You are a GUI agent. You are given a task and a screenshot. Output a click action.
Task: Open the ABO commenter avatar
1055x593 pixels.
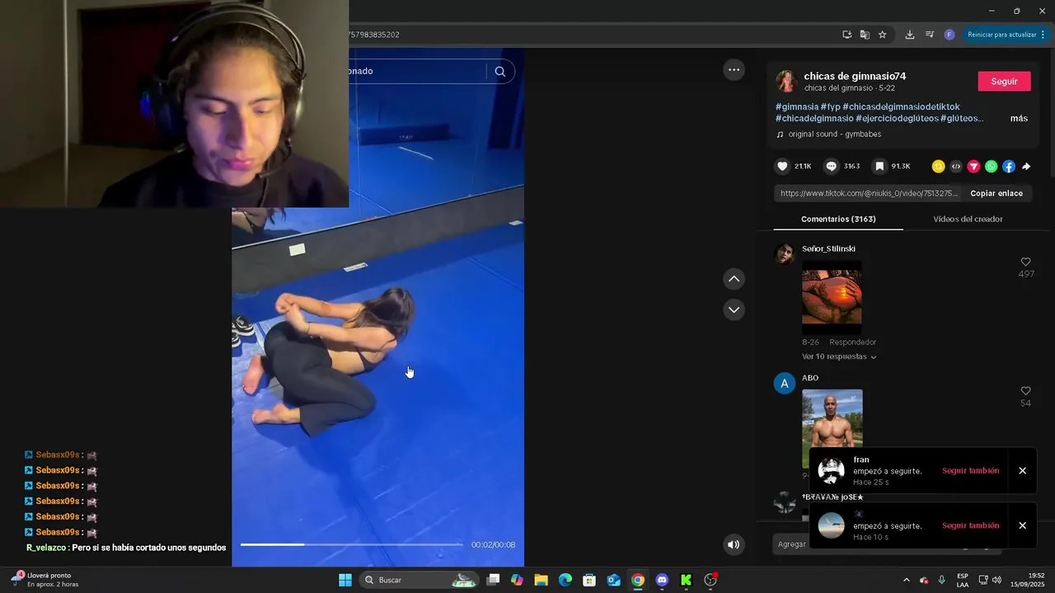coord(785,383)
